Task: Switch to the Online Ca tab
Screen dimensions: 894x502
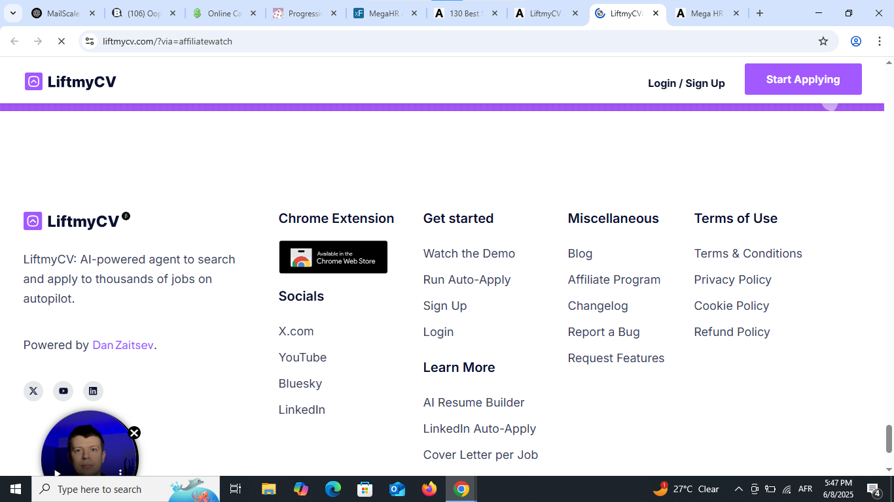Action: (224, 13)
